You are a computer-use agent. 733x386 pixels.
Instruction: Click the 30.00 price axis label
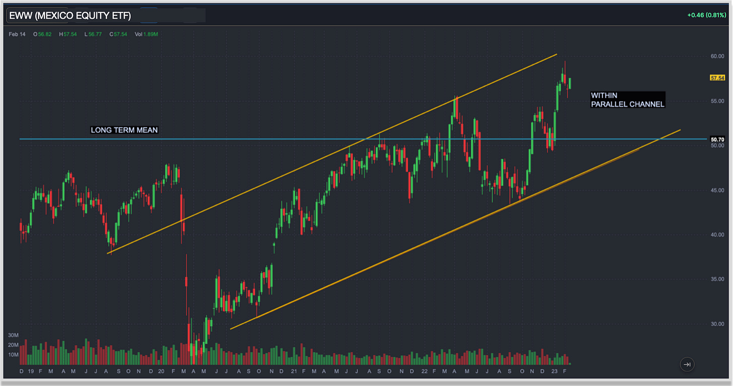[x=717, y=324]
